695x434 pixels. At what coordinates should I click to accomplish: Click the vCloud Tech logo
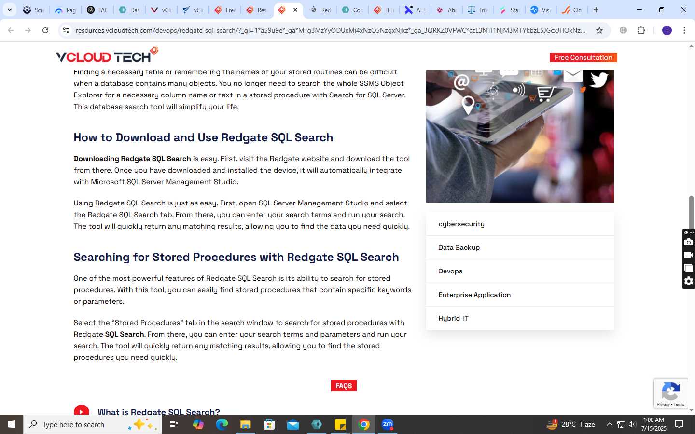(x=107, y=55)
